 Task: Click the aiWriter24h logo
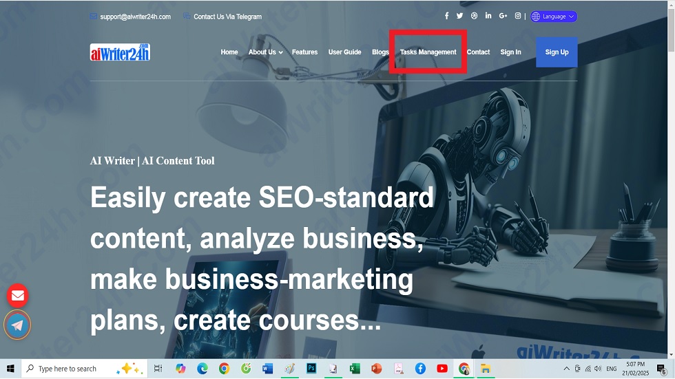point(120,52)
